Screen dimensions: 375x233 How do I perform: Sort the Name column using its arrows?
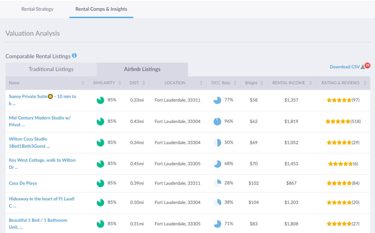point(82,83)
